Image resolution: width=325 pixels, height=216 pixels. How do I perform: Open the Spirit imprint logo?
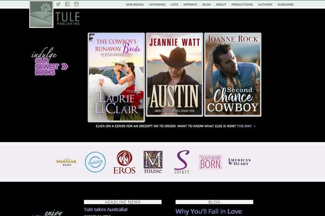pos(182,162)
